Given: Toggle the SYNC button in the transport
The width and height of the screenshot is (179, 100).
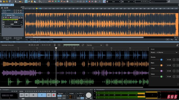Looking at the screenshot, I should 64,96.
